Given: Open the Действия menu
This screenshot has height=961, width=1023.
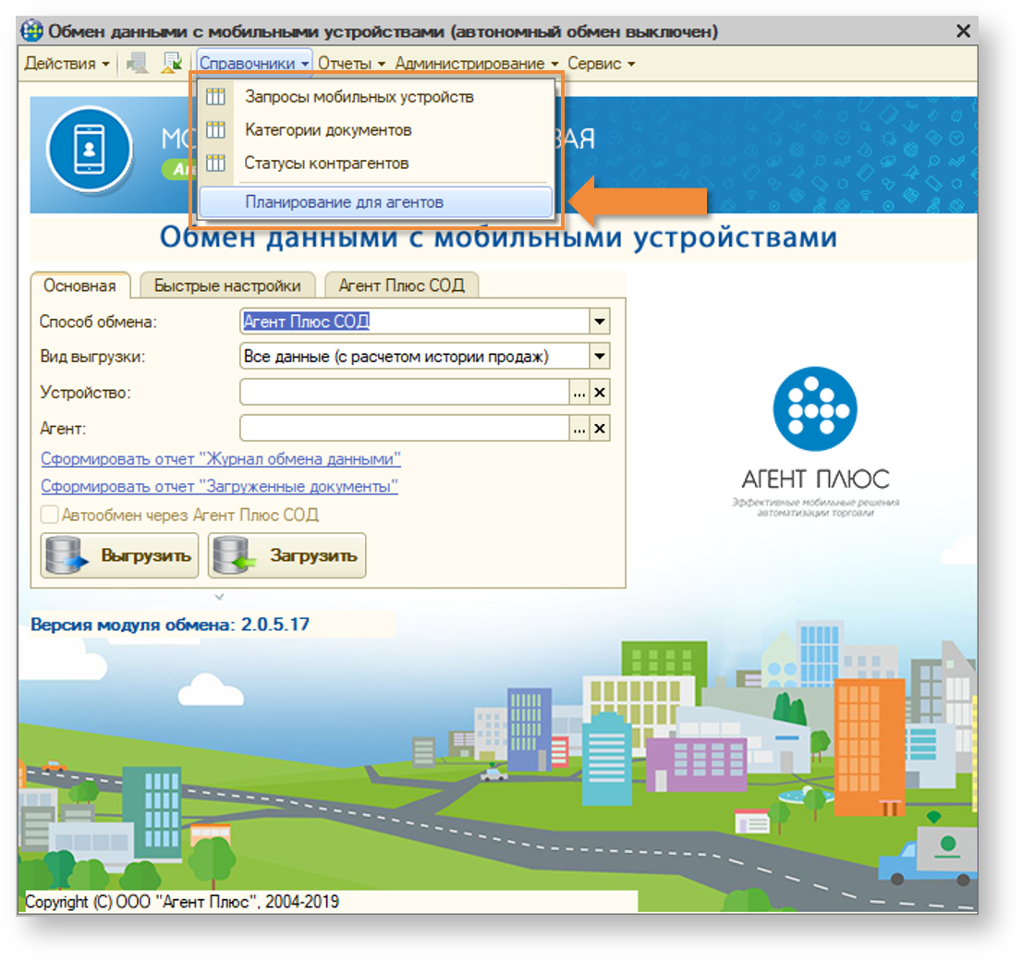Looking at the screenshot, I should tap(67, 63).
